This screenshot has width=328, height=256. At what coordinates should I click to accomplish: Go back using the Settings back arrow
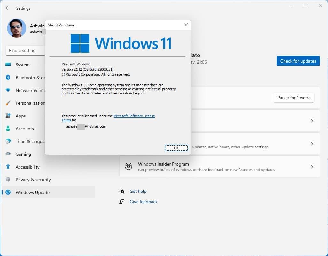click(8, 8)
